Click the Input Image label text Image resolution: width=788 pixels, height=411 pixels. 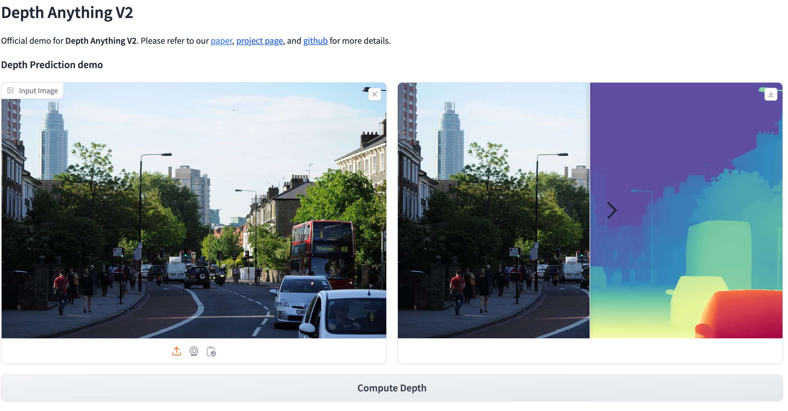pos(38,91)
